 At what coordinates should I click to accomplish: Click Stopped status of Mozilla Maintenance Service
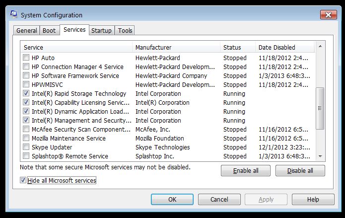click(235, 138)
